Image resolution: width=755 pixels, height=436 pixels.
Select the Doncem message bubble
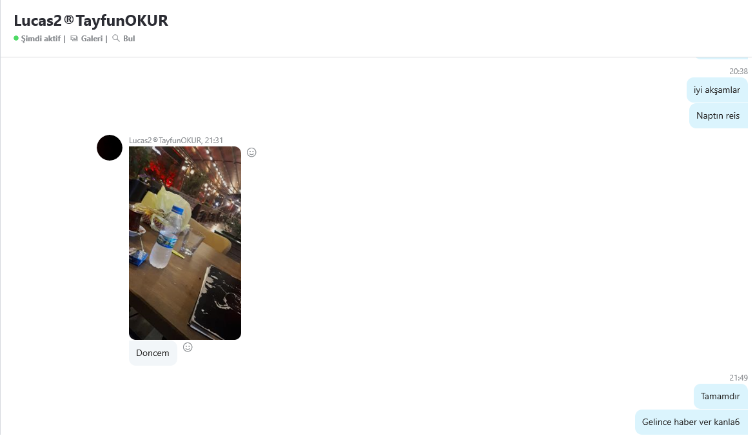[x=153, y=353]
